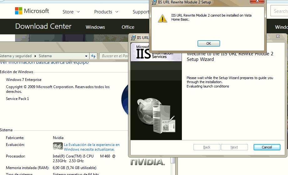The width and height of the screenshot is (288, 175).
Task: Close the error dialog with X
Action: (x=257, y=1)
